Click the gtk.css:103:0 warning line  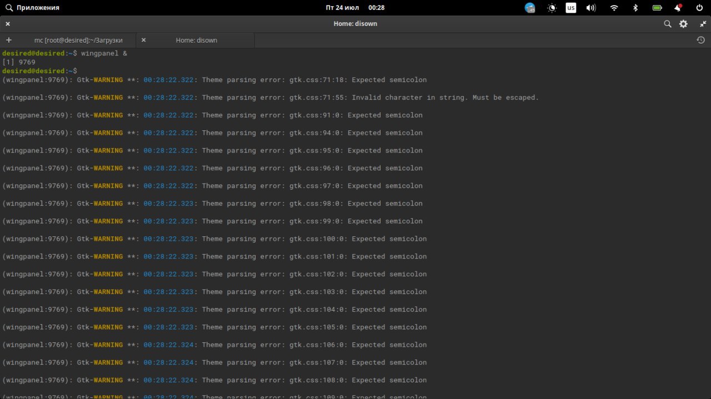[x=214, y=292]
